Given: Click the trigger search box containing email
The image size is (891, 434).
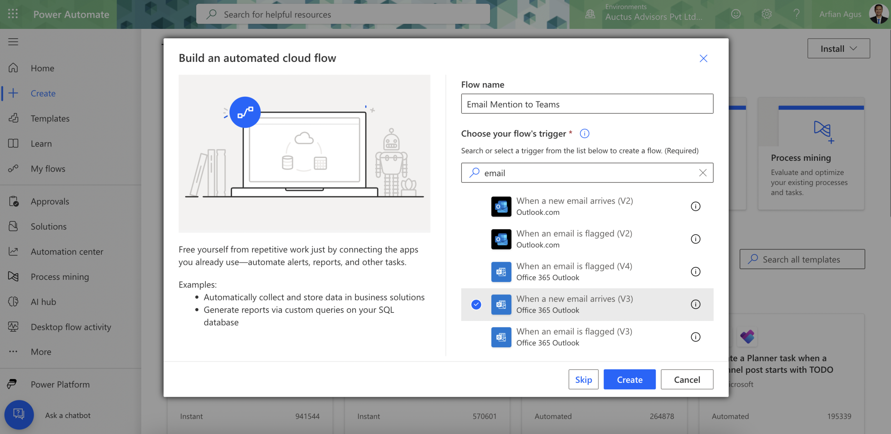Looking at the screenshot, I should [587, 173].
